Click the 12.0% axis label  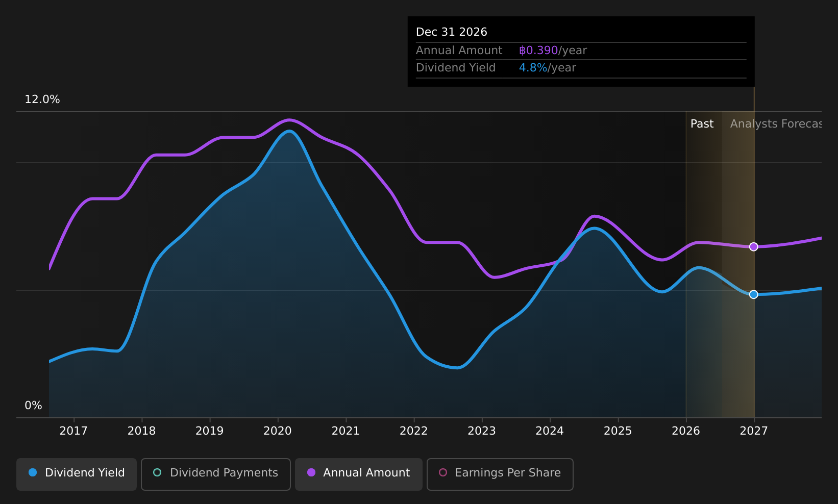click(42, 99)
